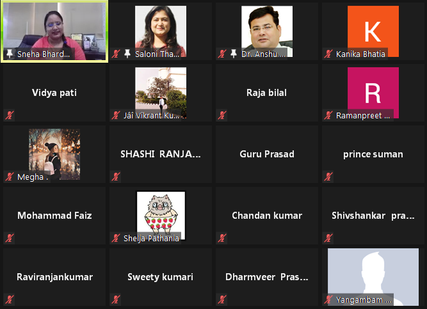
Task: Click Kanika Bhatia's orange K avatar
Action: click(x=373, y=31)
